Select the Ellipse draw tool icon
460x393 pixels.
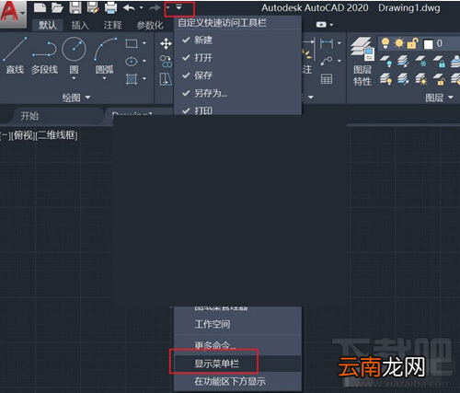(x=132, y=62)
